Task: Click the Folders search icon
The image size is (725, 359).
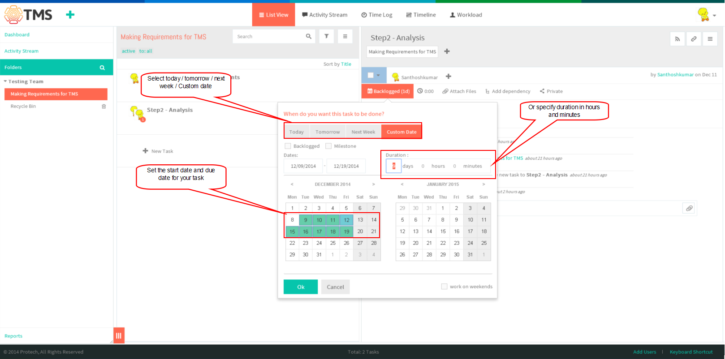Action: click(102, 68)
